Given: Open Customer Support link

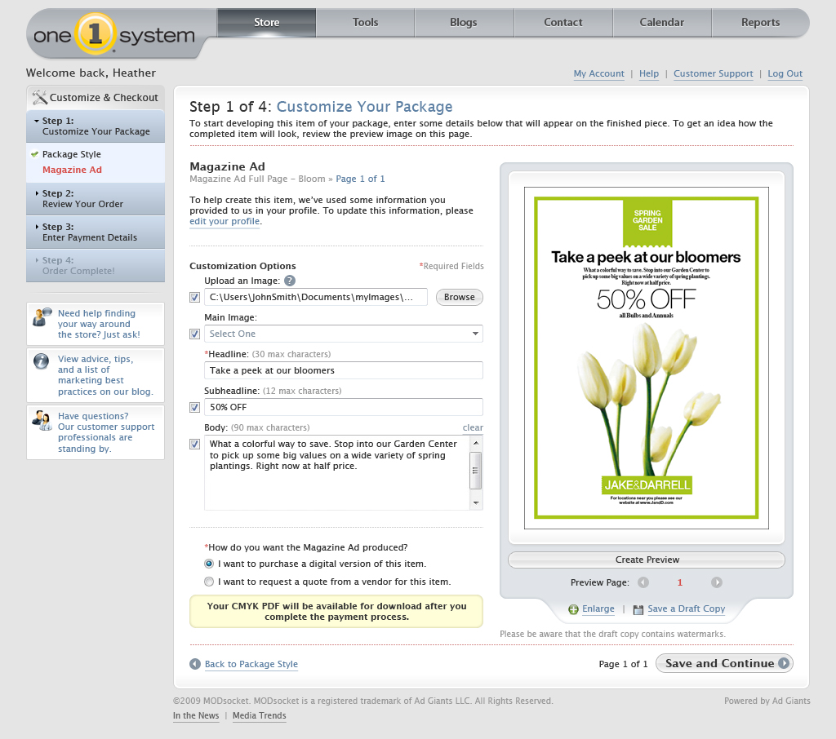Looking at the screenshot, I should coord(713,73).
